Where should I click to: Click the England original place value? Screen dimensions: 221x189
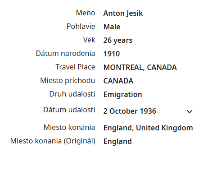pos(117,142)
